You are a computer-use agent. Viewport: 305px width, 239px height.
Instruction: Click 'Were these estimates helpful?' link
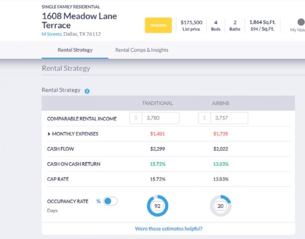(168, 229)
